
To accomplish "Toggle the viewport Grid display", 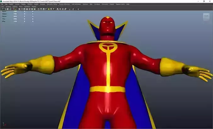I will (20, 9).
